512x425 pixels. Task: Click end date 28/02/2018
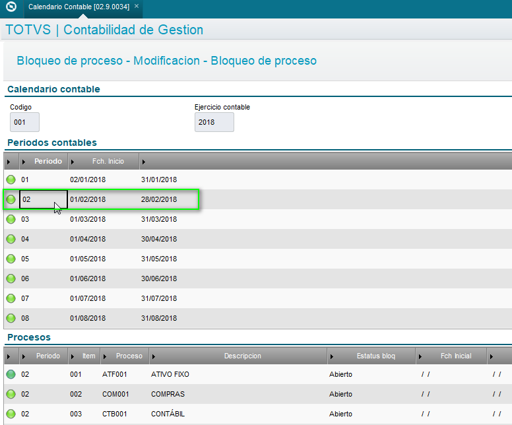159,199
